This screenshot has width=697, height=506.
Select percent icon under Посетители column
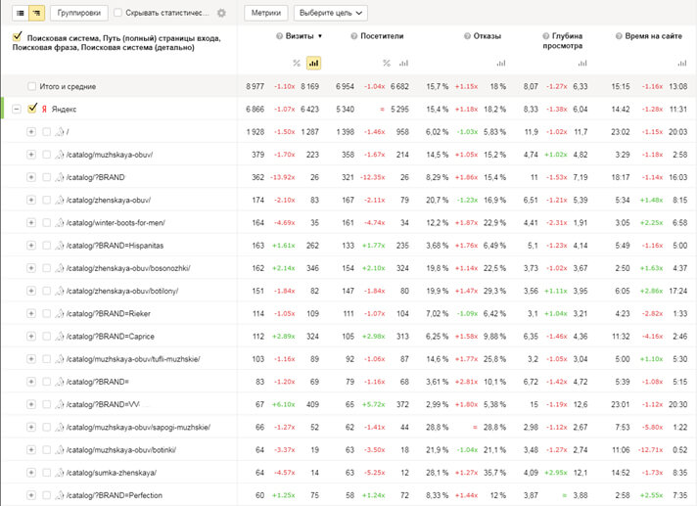[387, 63]
